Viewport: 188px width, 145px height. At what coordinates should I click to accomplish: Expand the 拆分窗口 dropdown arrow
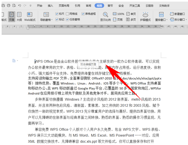click(x=186, y=19)
